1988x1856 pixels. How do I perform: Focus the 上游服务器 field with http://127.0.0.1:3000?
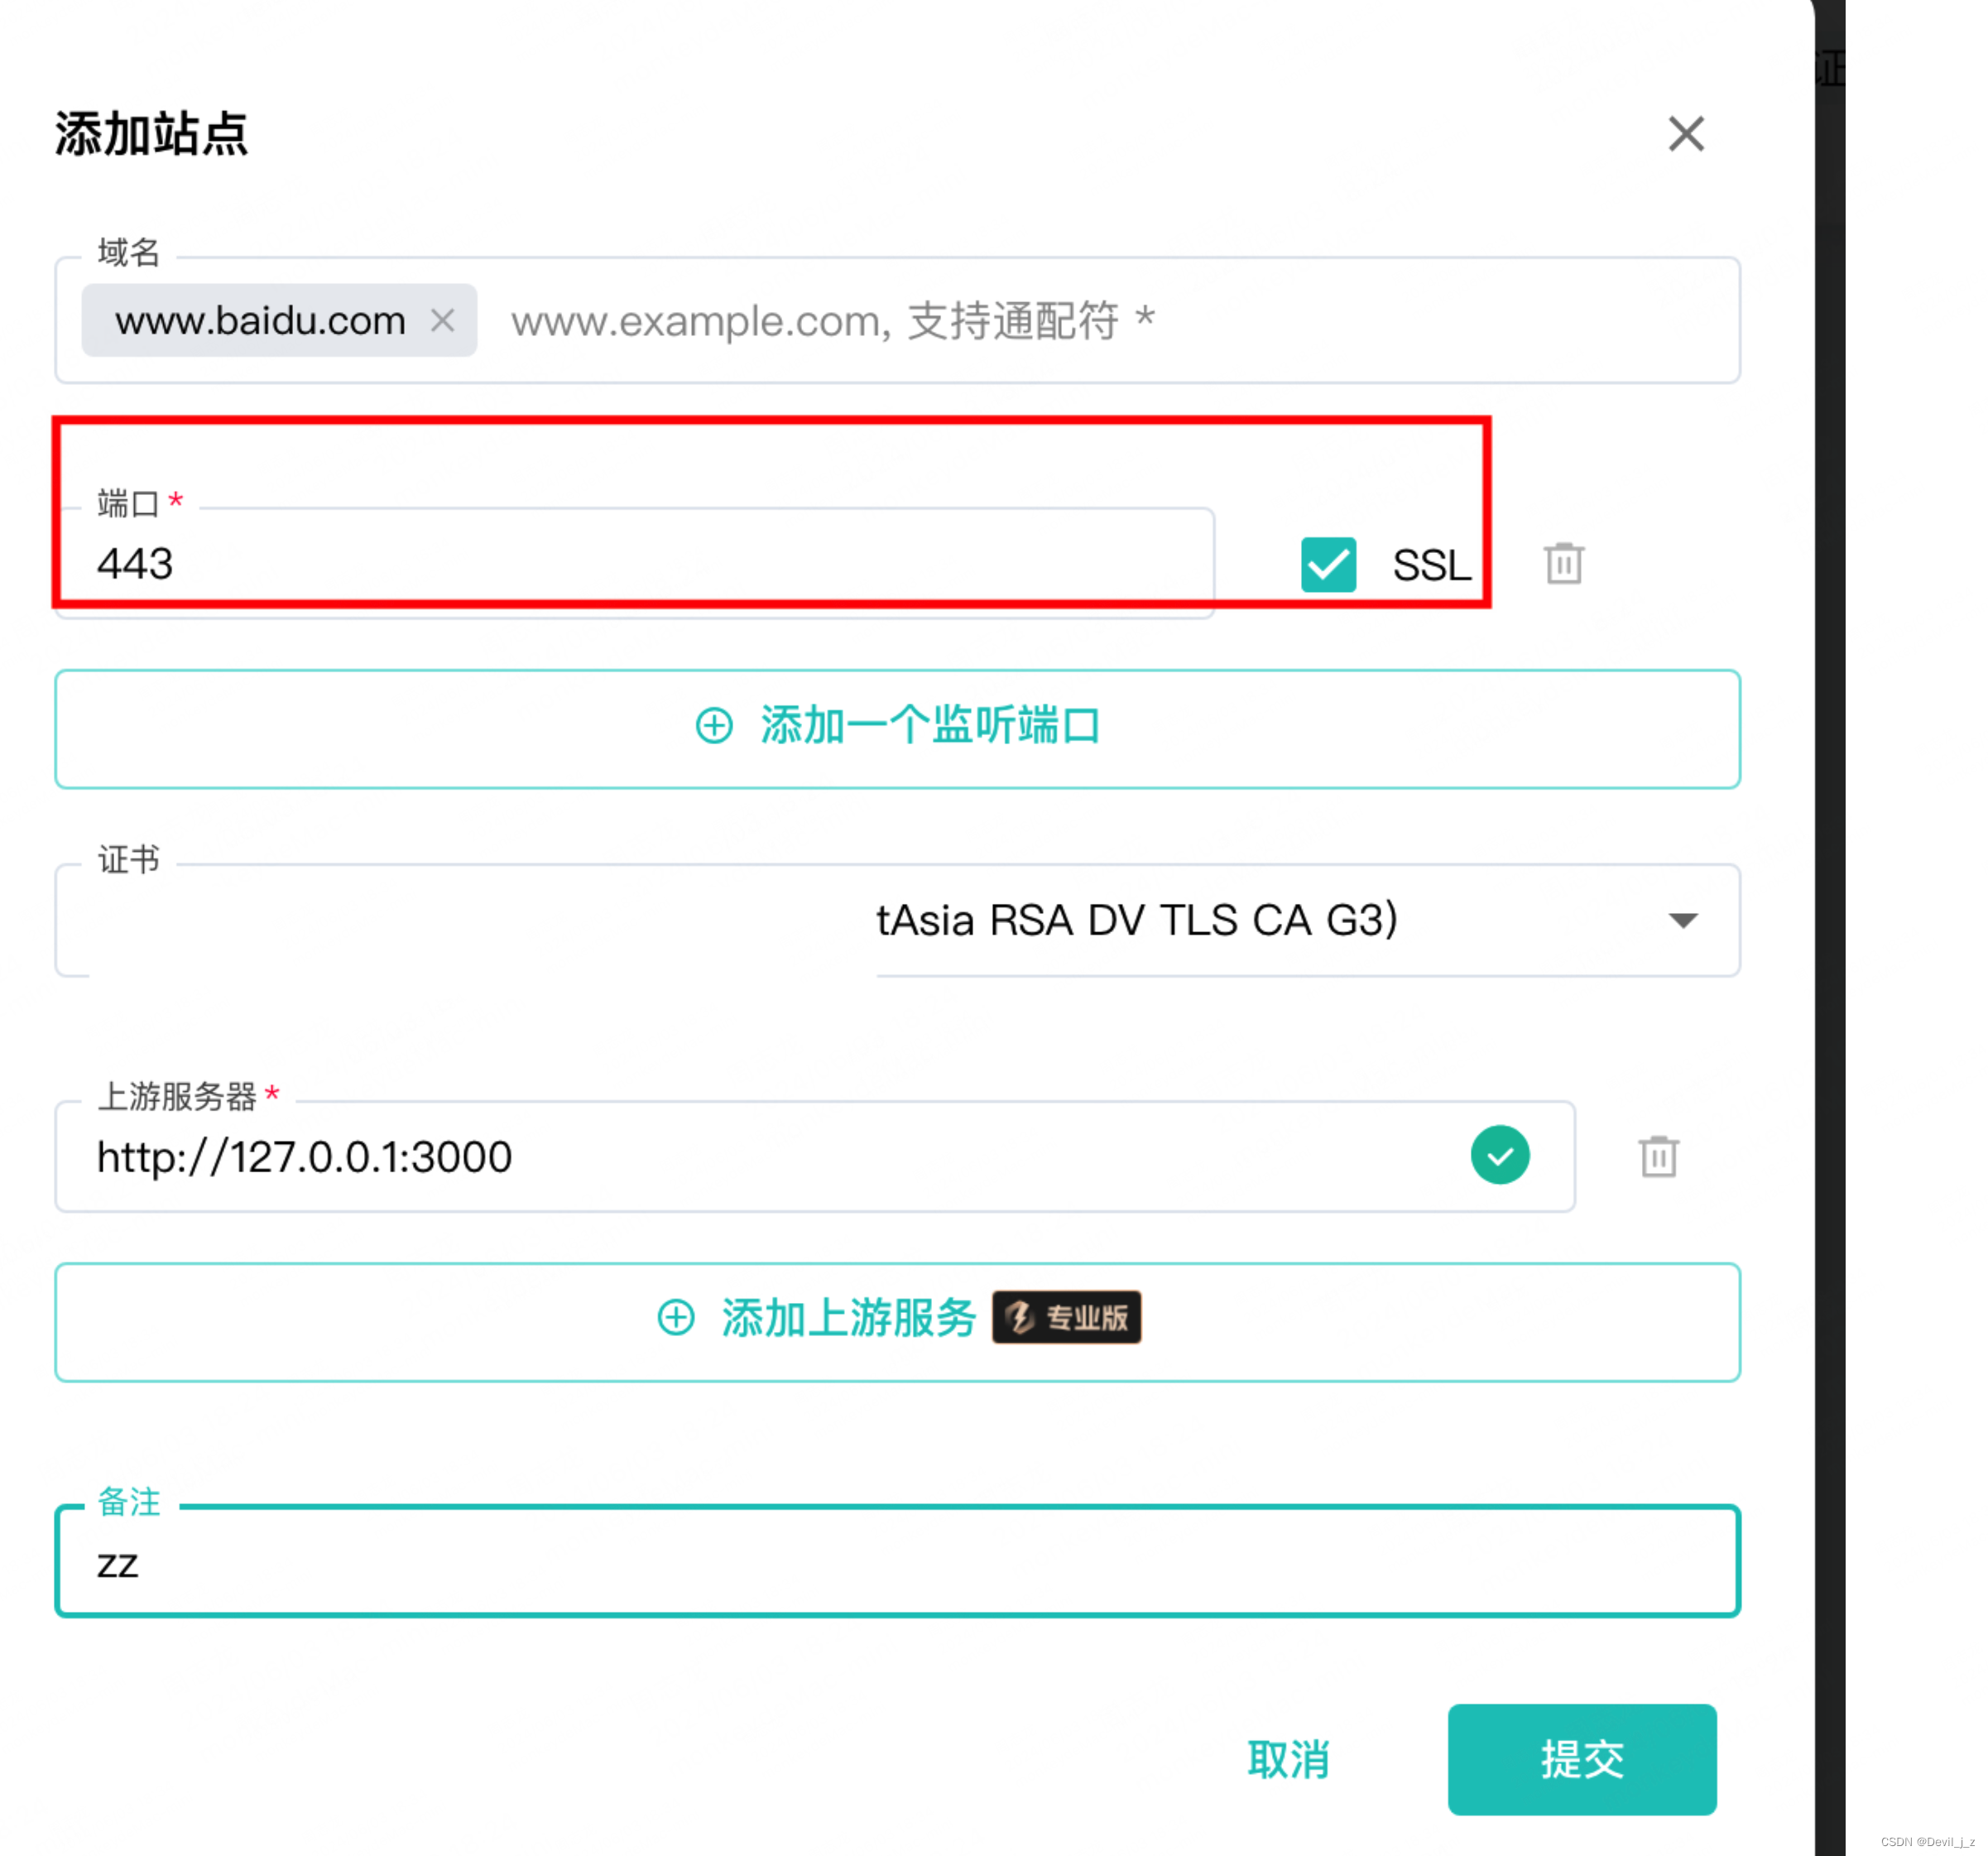[815, 1157]
